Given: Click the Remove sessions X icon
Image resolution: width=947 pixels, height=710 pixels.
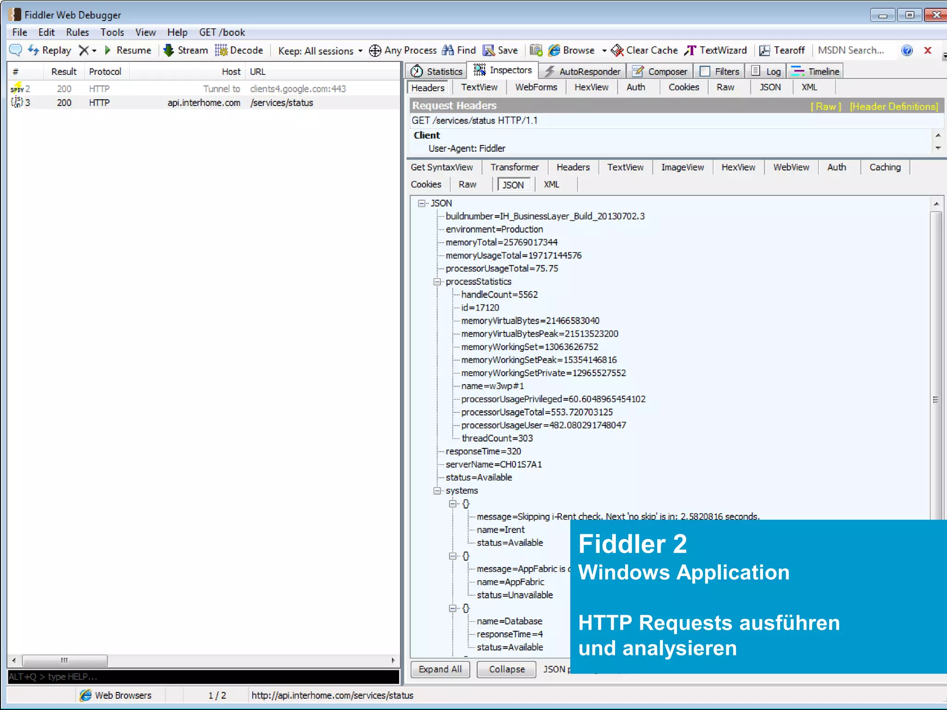Looking at the screenshot, I should 83,50.
